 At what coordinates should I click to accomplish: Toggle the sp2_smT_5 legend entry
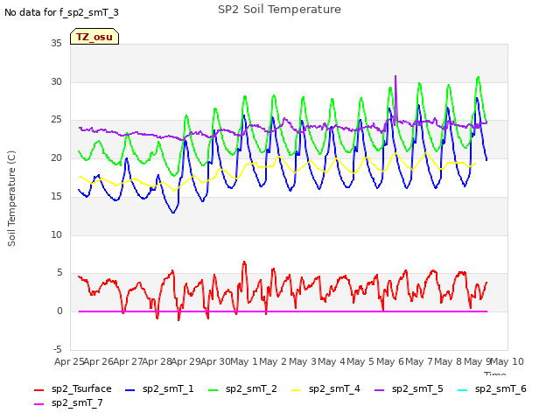409,388
